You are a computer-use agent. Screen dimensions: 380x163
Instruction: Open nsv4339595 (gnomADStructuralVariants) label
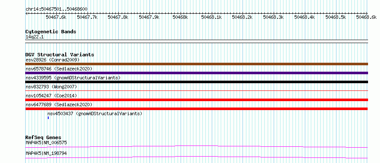coord(73,78)
